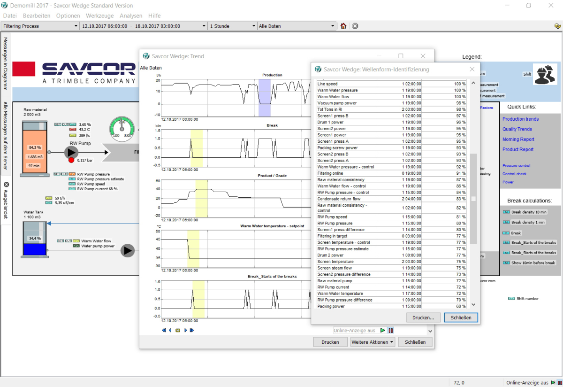
Task: Click the Home icon in the main toolbar
Action: click(x=343, y=26)
